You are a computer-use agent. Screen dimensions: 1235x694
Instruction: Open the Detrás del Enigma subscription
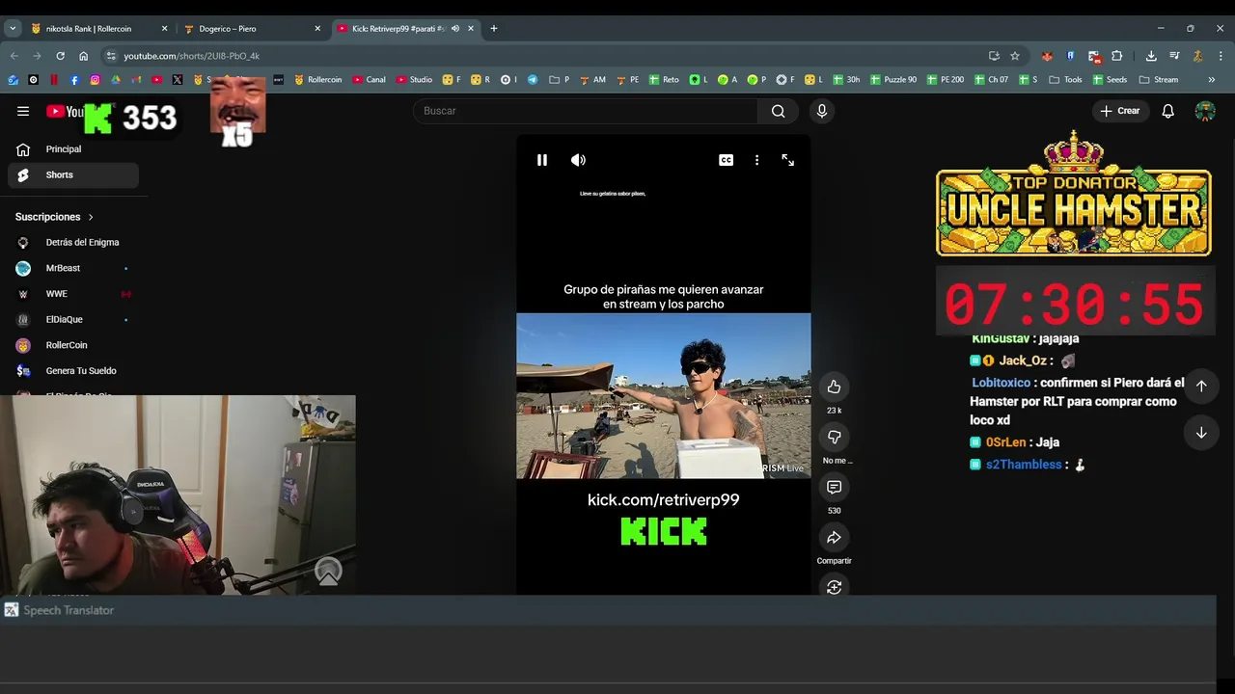[x=73, y=242]
